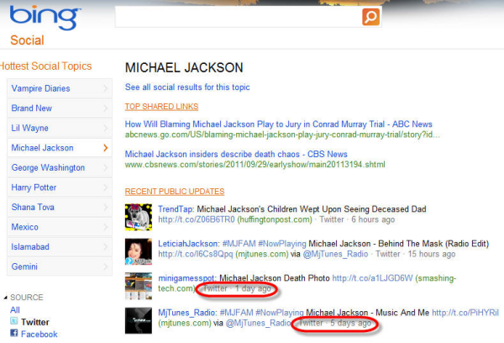Open ABC News Conrad Murray Trial article
The image size is (504, 343).
[x=278, y=124]
